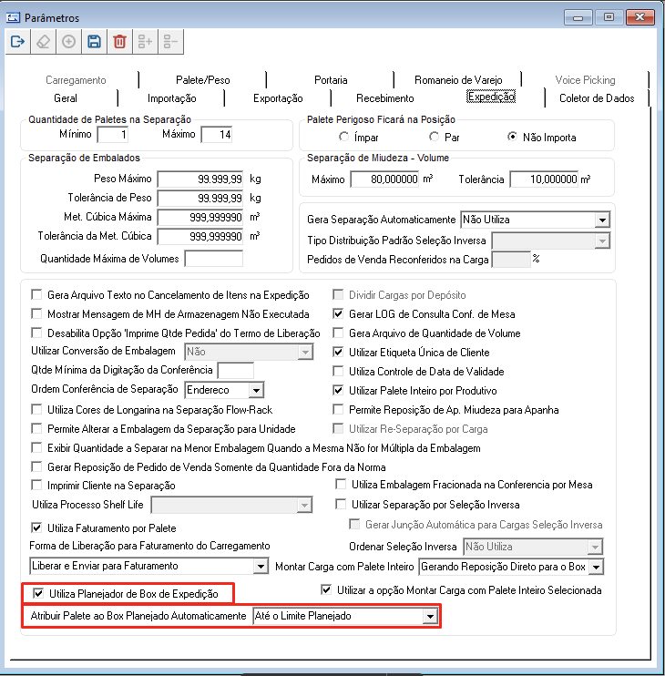Check Permite Alterar a Embalagem para Unidade
This screenshot has width=665, height=676.
click(x=36, y=428)
